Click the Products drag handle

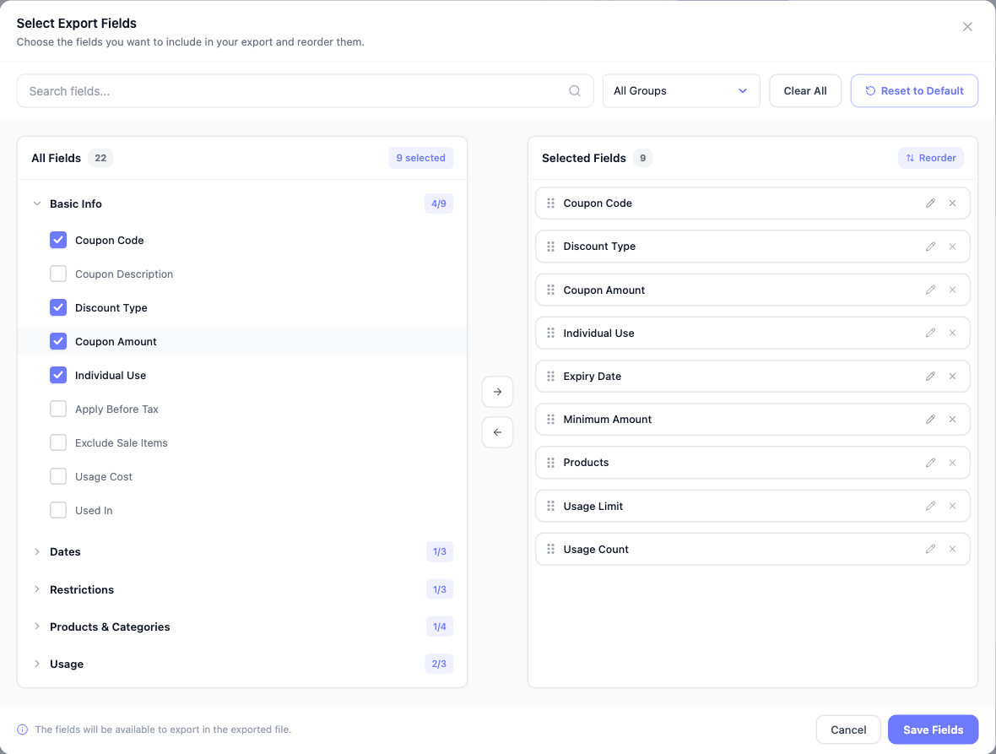[550, 463]
